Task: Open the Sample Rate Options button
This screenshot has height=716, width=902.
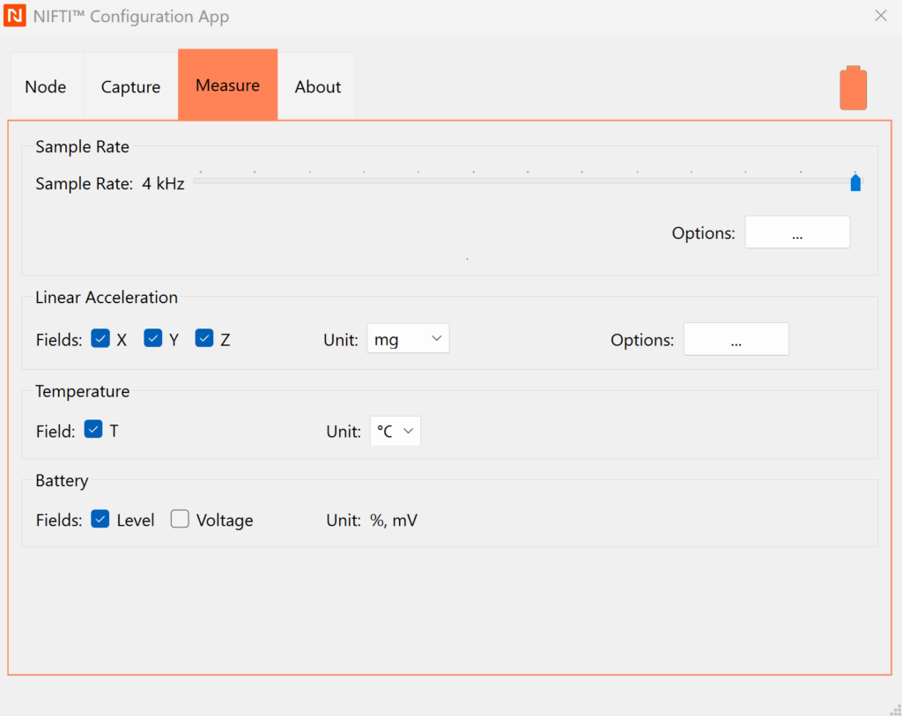Action: pyautogui.click(x=797, y=233)
